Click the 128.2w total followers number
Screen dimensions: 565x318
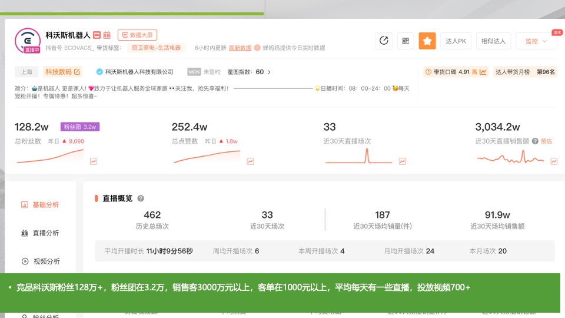31,127
